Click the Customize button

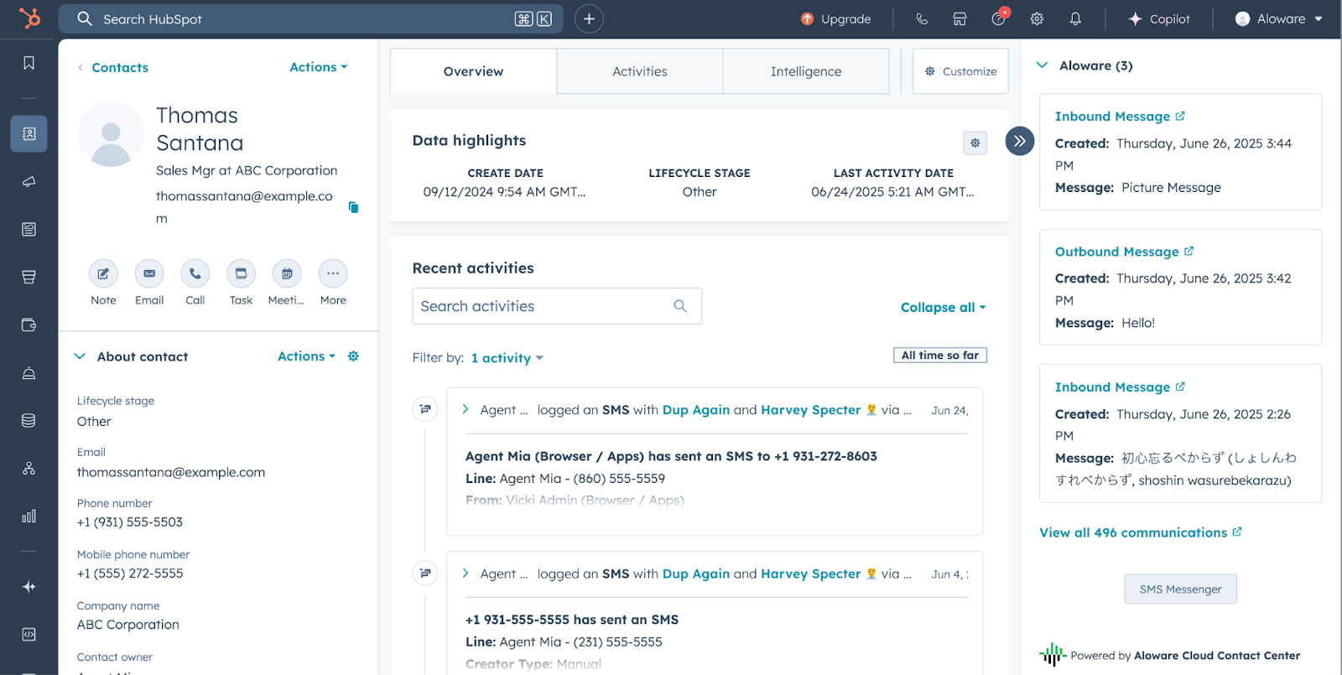[960, 71]
